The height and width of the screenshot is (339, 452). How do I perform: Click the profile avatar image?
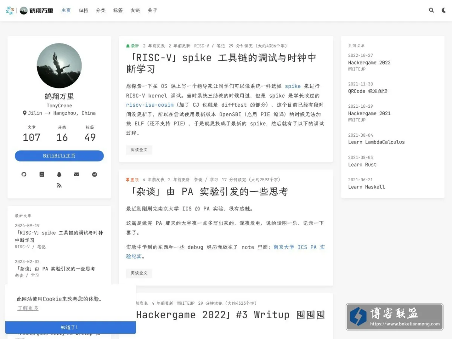point(59,66)
